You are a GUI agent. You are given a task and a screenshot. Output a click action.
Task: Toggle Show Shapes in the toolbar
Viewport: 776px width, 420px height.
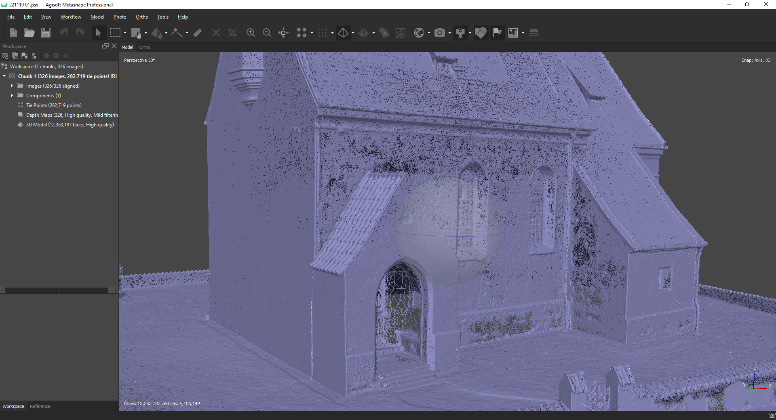pyautogui.click(x=481, y=33)
